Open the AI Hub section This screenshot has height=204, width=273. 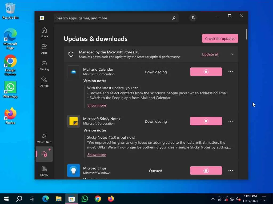tap(44, 82)
